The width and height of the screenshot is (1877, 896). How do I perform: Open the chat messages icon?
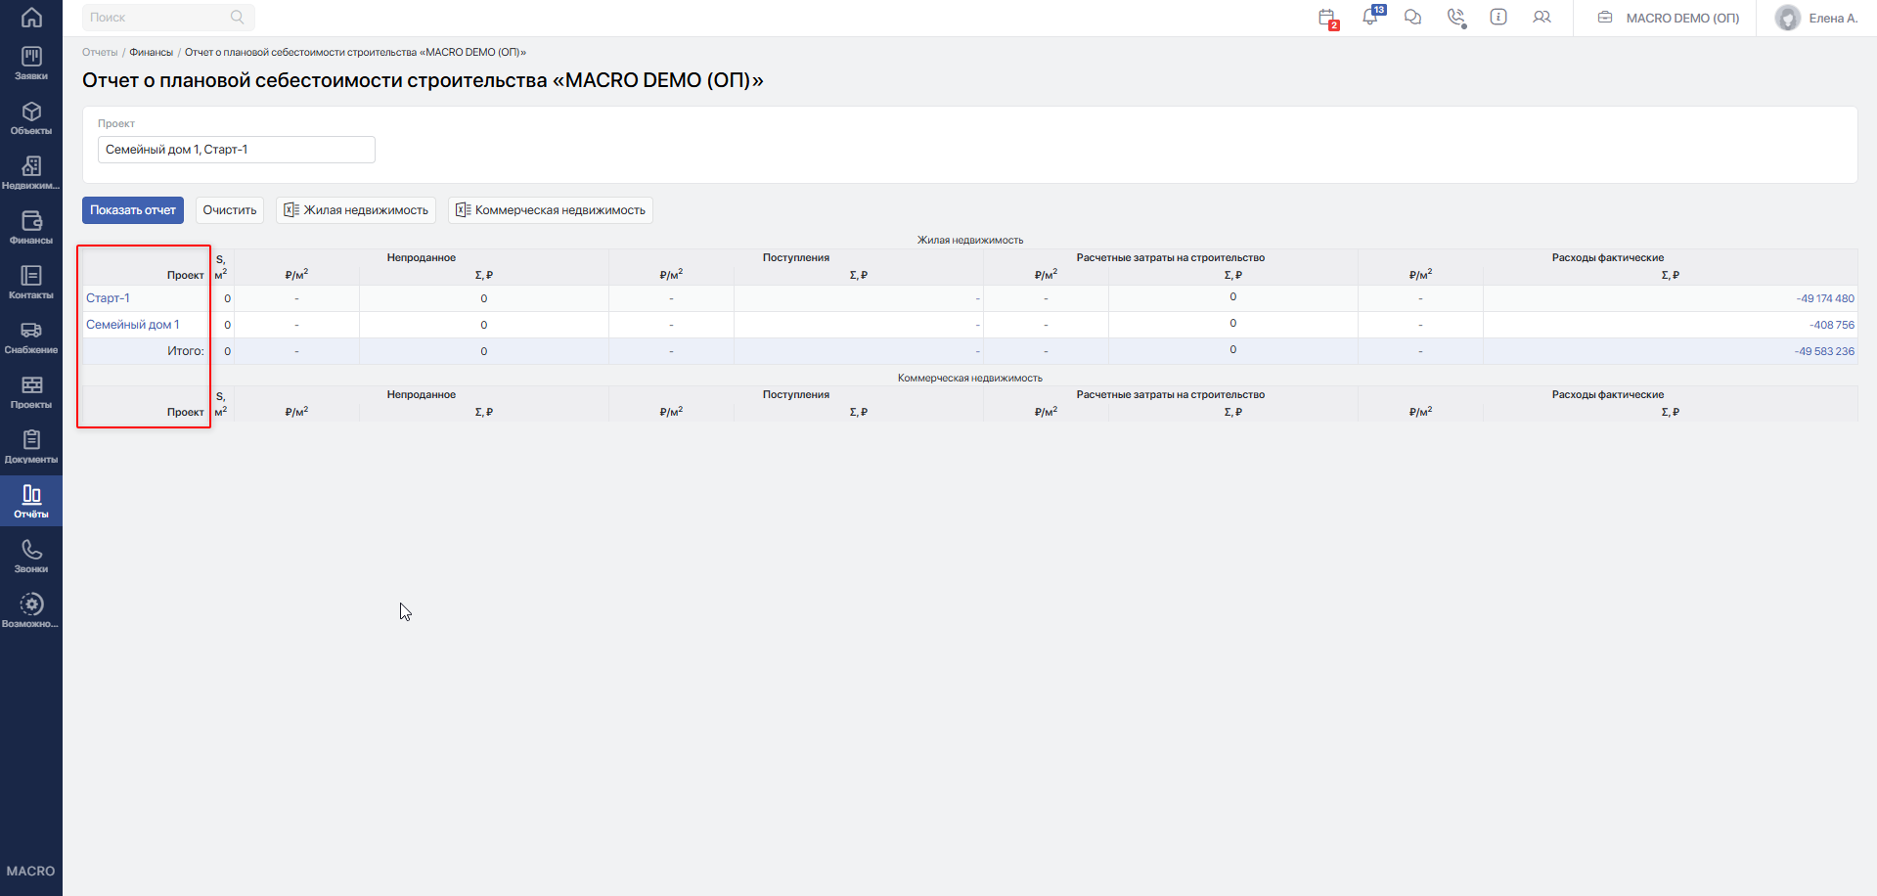[1412, 17]
